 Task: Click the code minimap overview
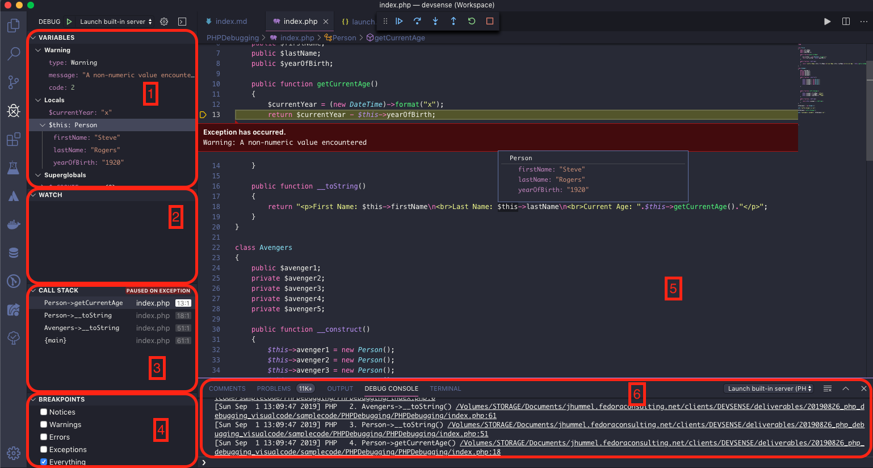click(x=832, y=80)
